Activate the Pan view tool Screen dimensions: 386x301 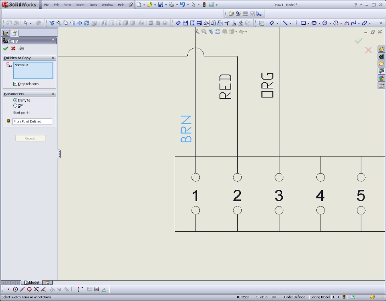[80, 23]
